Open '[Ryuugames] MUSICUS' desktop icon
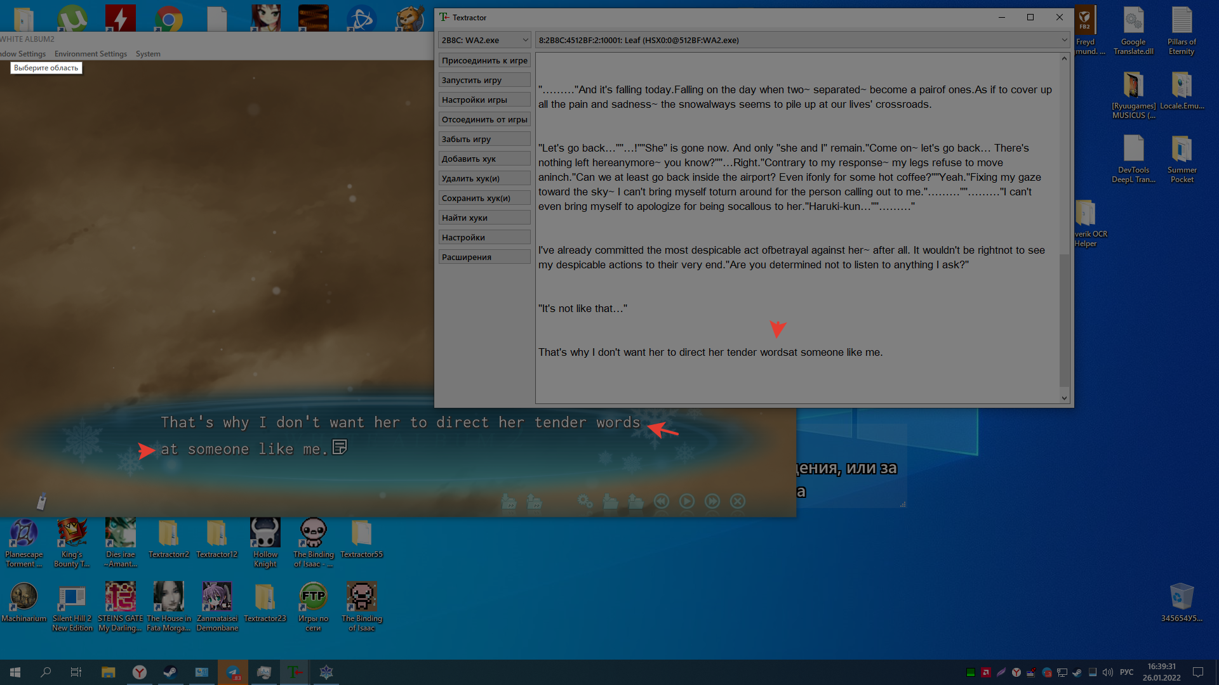The image size is (1219, 685). tap(1133, 95)
